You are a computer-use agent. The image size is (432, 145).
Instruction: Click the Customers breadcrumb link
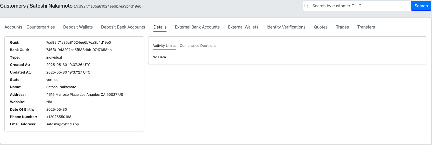click(x=13, y=6)
